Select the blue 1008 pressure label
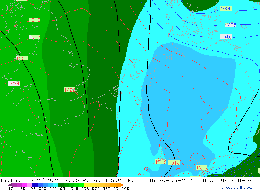The width and height of the screenshot is (260, 190). (230, 25)
